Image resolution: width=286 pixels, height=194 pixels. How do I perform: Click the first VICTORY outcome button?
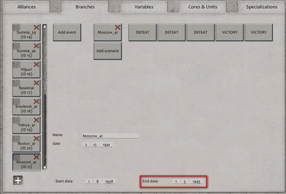click(x=229, y=32)
